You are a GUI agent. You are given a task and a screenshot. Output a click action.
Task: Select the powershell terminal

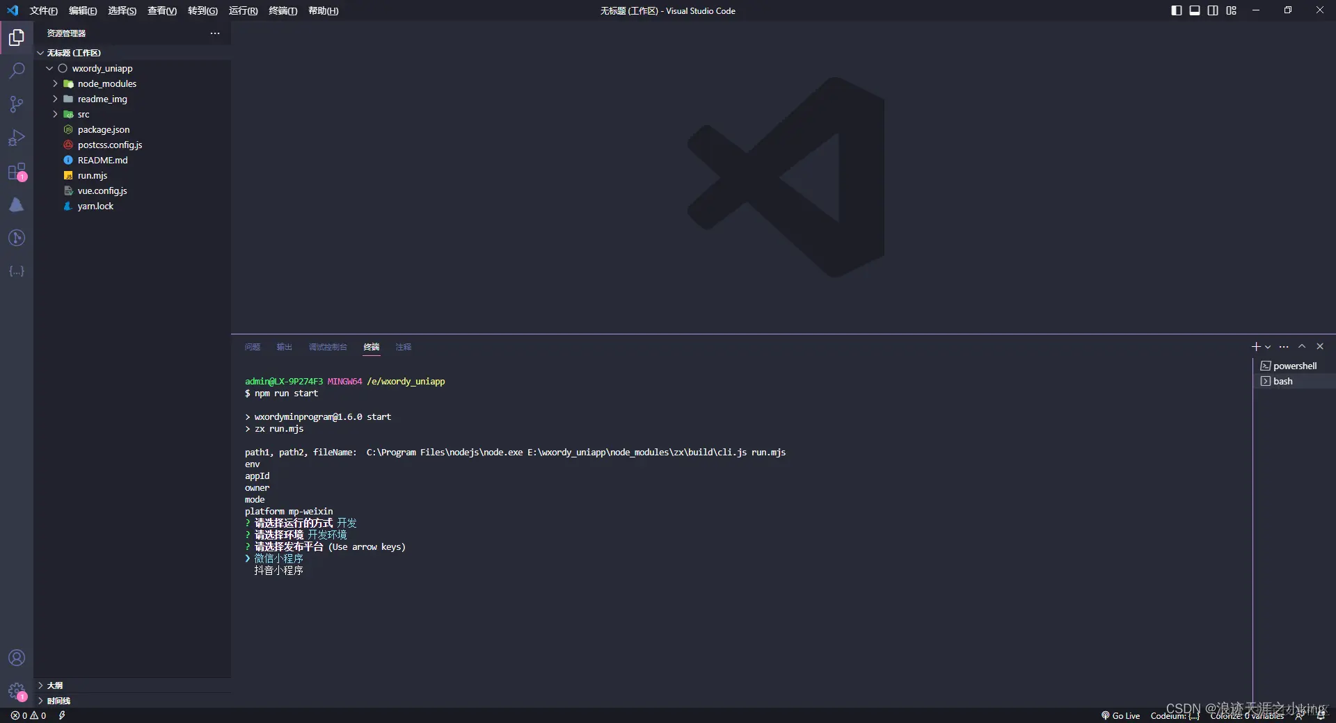coord(1294,366)
